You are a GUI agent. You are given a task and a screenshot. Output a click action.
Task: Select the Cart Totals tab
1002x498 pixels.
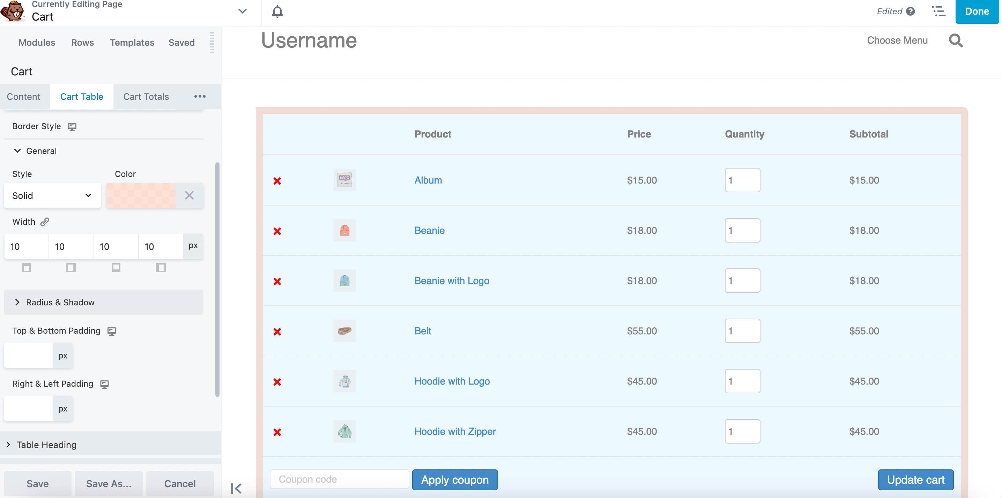pos(146,97)
